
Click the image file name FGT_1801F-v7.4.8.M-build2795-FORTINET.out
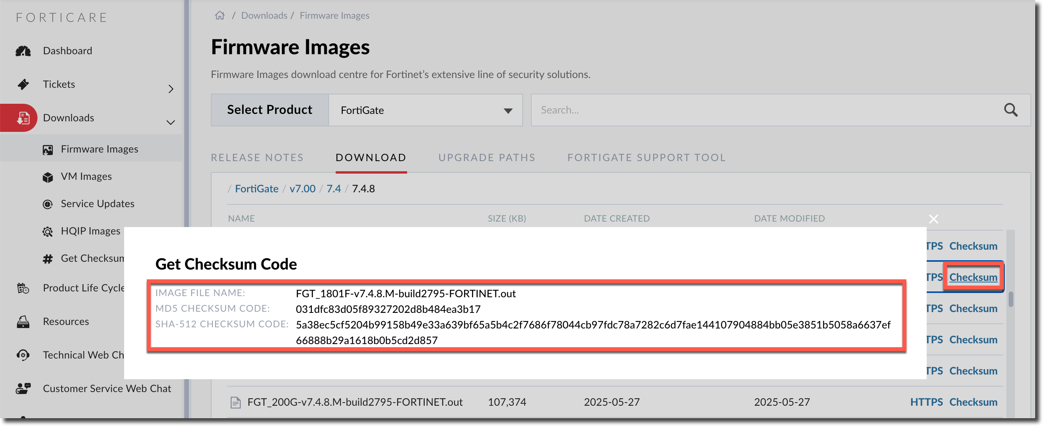[x=406, y=293]
